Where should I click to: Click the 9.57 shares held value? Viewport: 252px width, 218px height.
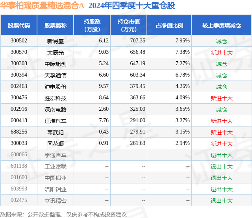104,86
